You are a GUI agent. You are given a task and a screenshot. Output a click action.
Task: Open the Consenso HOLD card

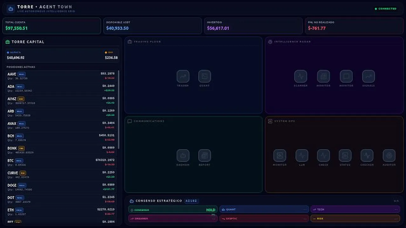point(173,210)
